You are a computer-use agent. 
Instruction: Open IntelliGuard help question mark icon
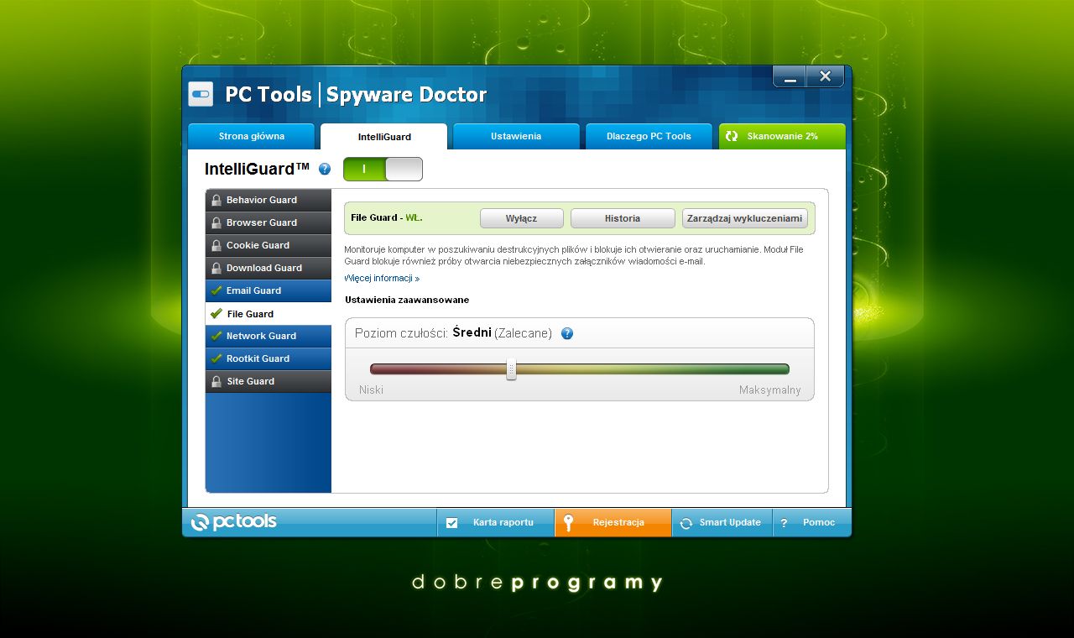(325, 170)
